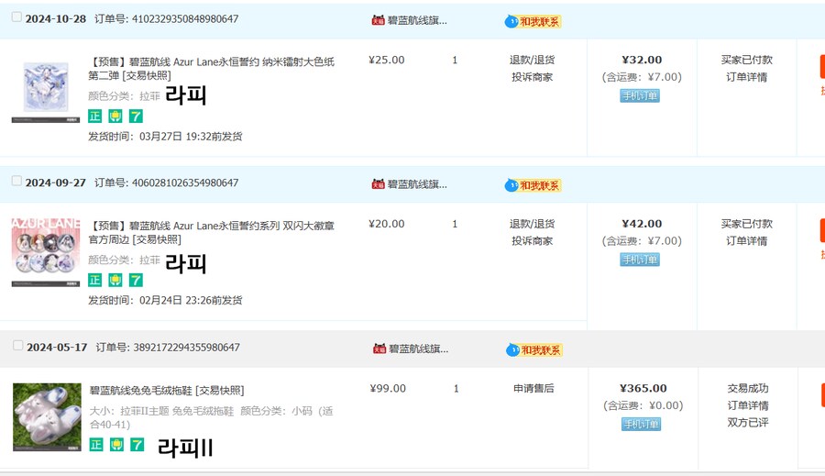Image resolution: width=825 pixels, height=476 pixels.
Task: Click 双方已评 review status link
Action: [748, 422]
